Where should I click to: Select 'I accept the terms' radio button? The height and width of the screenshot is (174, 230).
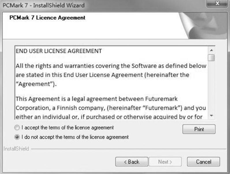[18, 127]
